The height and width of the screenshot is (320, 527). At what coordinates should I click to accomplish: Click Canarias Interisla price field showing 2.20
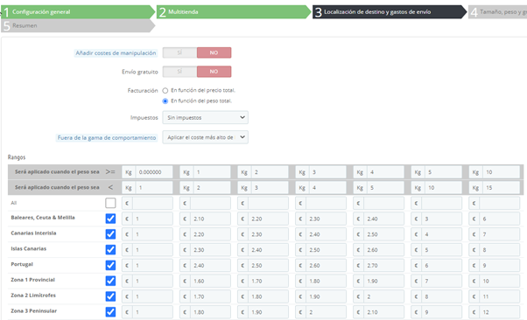(210, 234)
